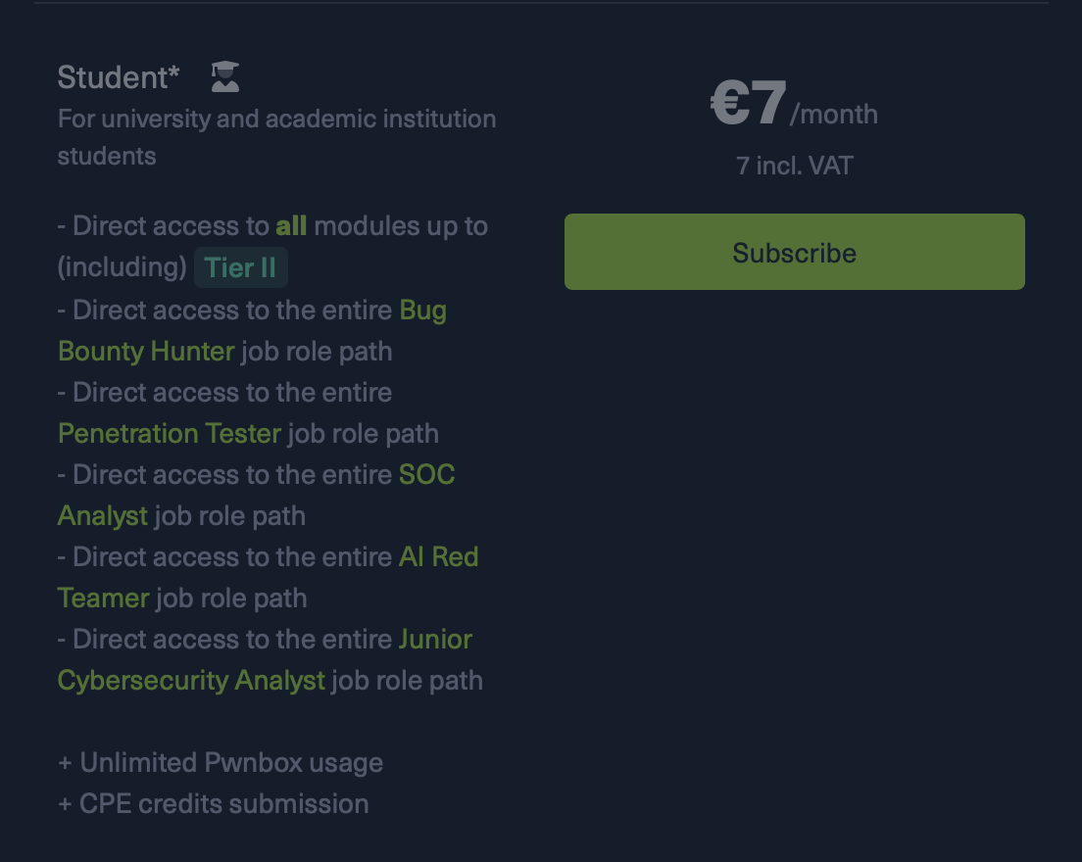Click the Unlimited Pwnbox usage line

(x=221, y=763)
